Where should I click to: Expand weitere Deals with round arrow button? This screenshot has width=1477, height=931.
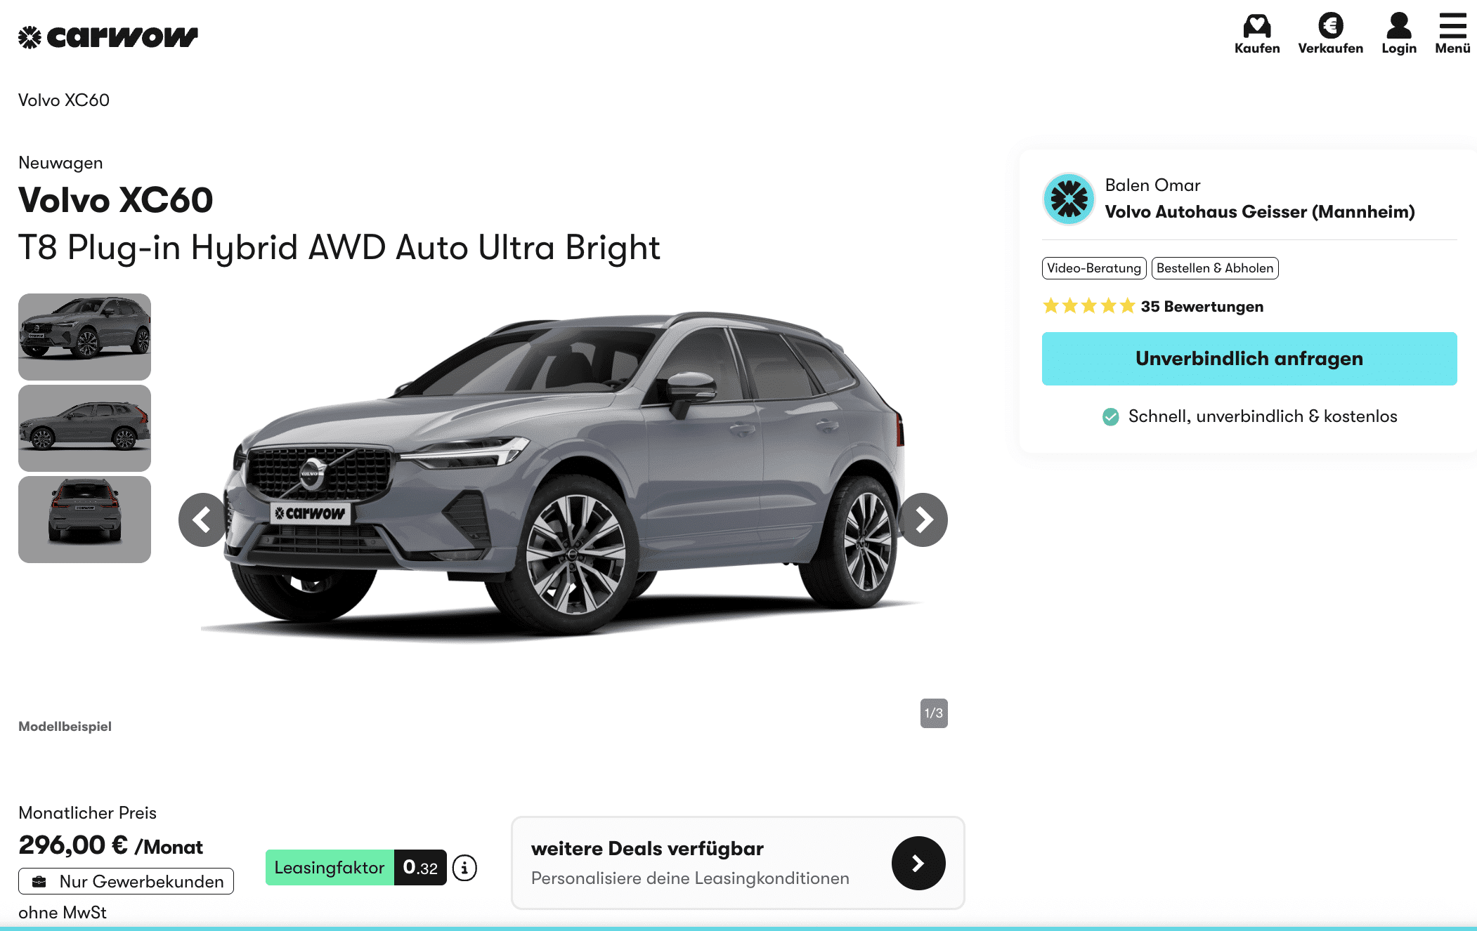pyautogui.click(x=918, y=863)
